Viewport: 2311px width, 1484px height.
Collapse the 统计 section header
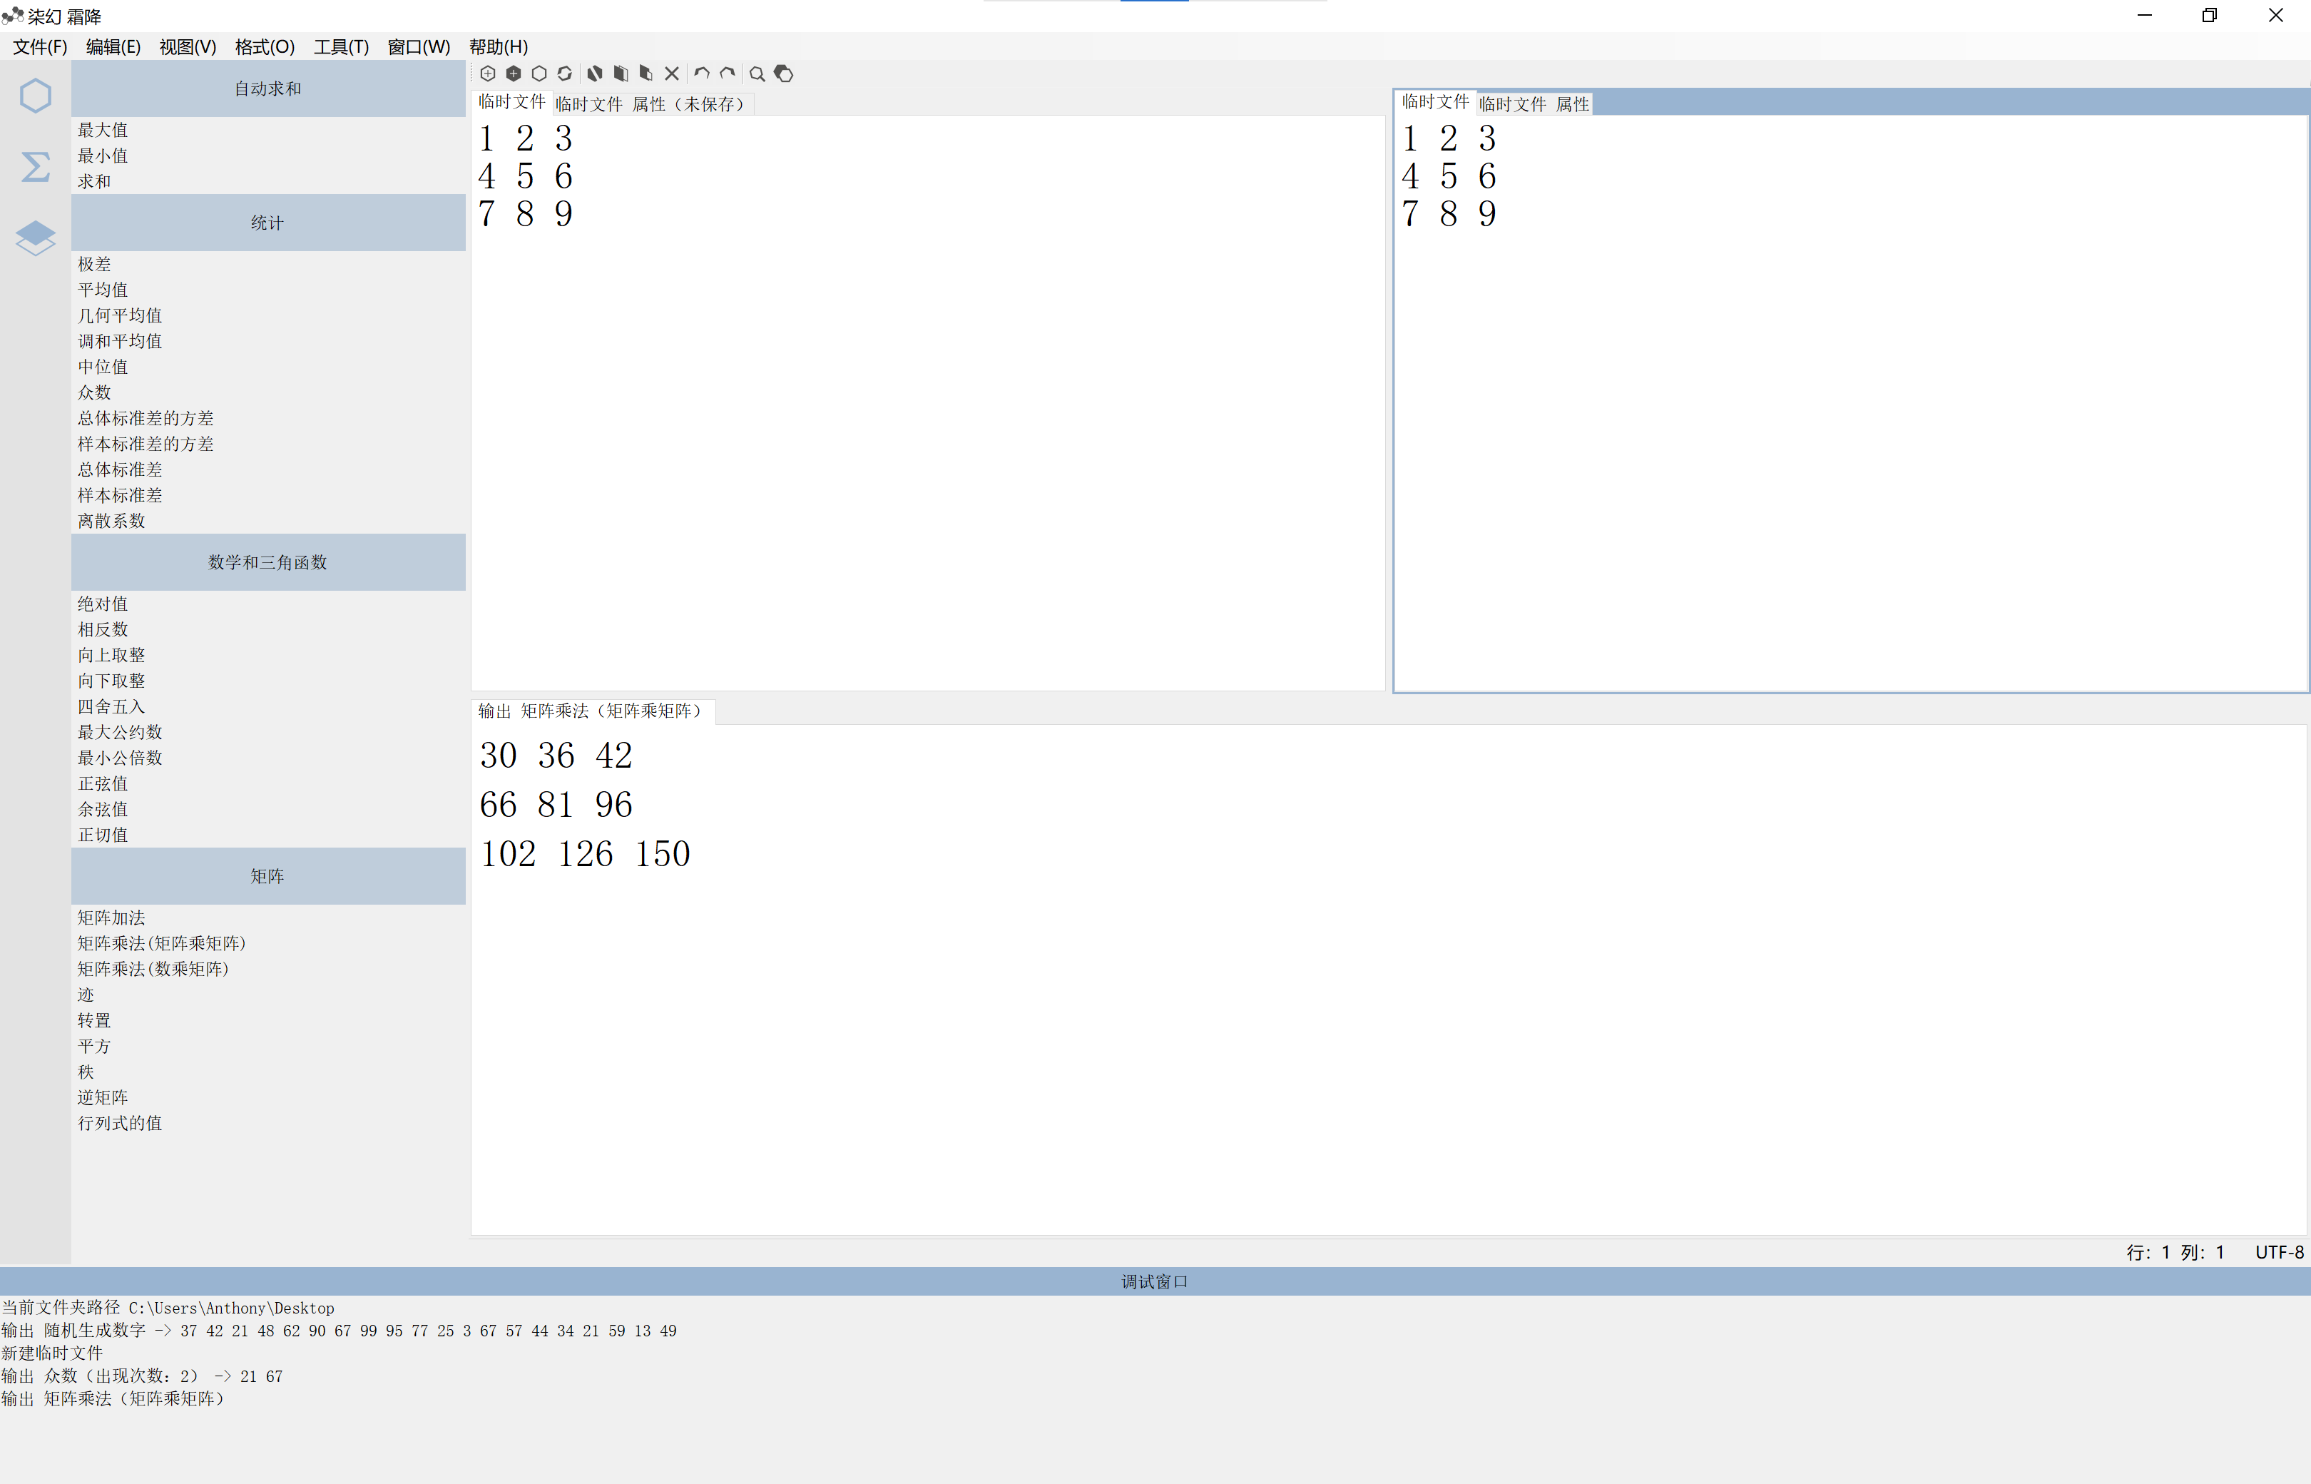[267, 223]
